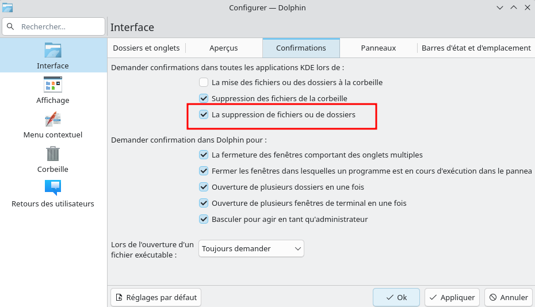Click the Dolphin app icon in title bar
Image resolution: width=535 pixels, height=307 pixels.
point(7,7)
